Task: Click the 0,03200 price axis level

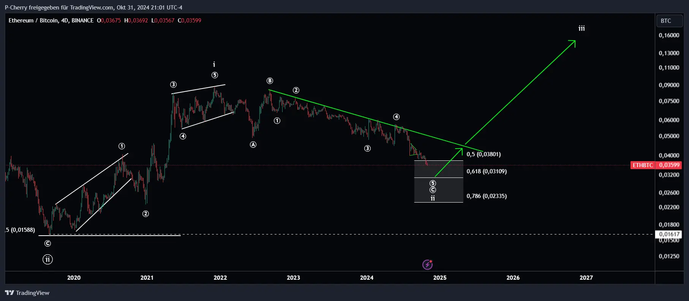Action: 669,175
